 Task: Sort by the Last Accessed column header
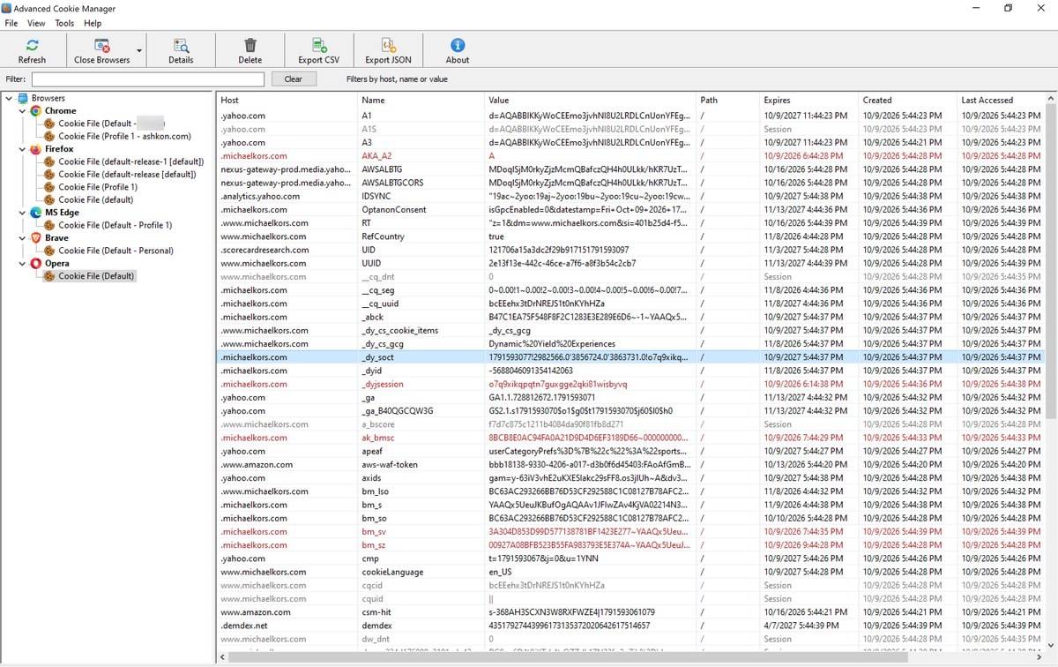pos(1001,101)
